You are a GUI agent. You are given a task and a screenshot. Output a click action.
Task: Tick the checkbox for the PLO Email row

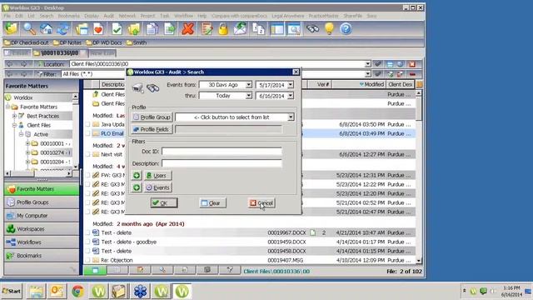(87, 133)
